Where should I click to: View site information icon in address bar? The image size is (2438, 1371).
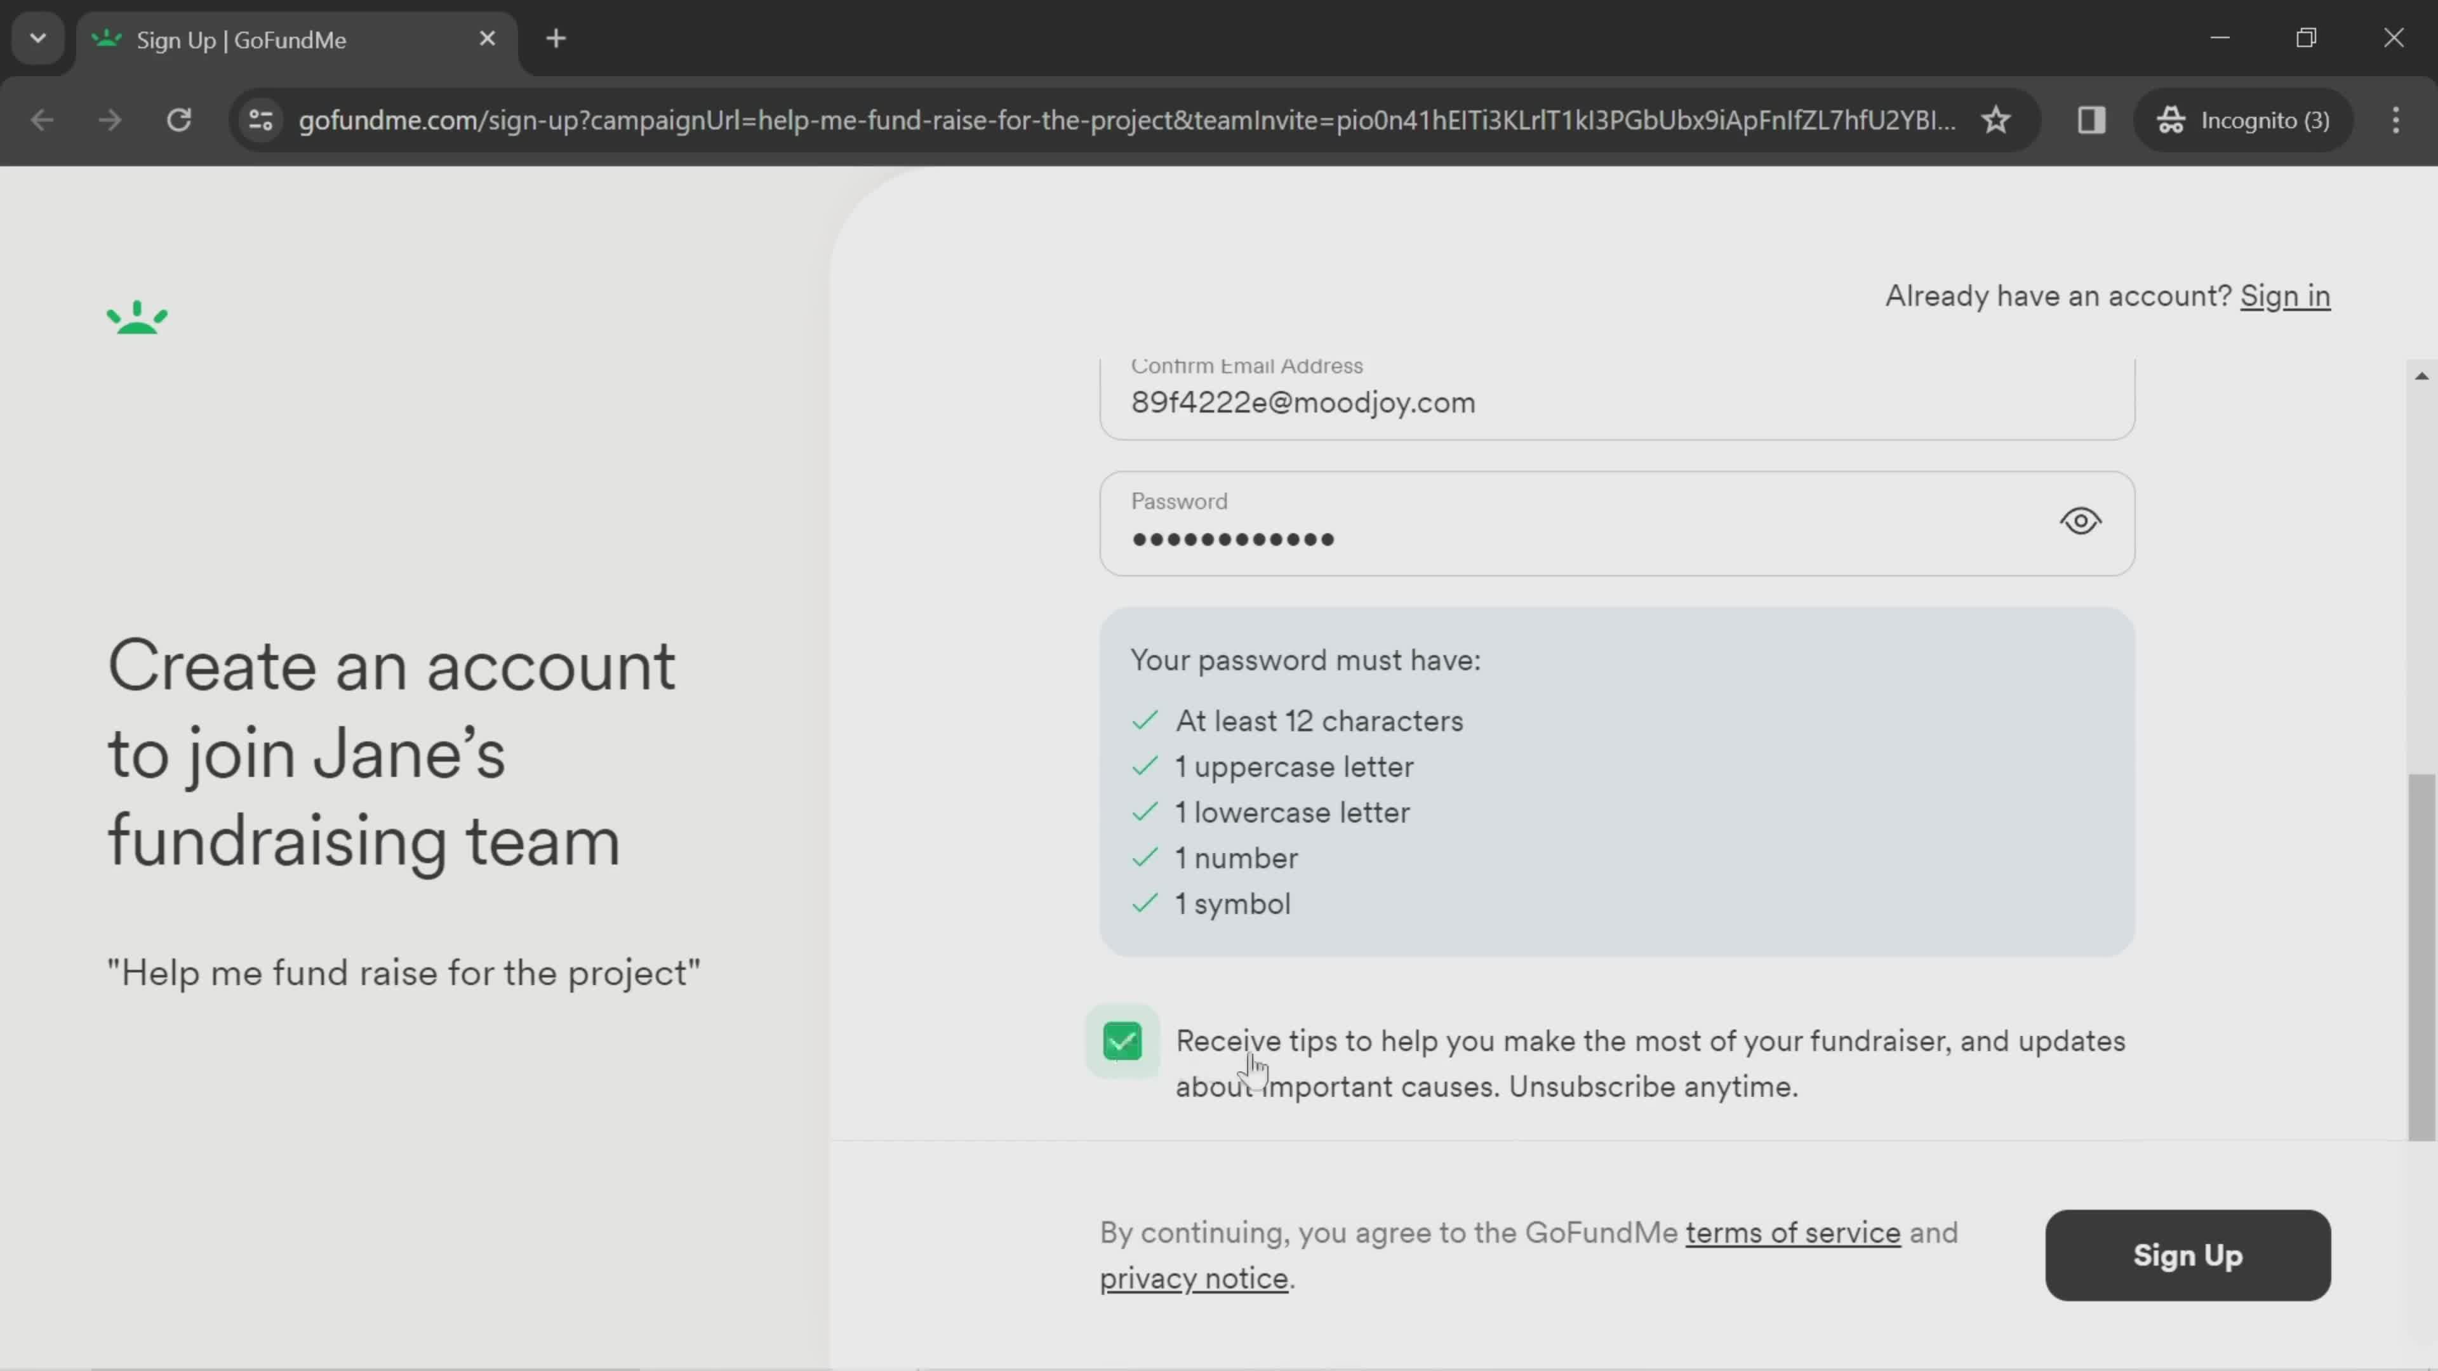click(260, 120)
